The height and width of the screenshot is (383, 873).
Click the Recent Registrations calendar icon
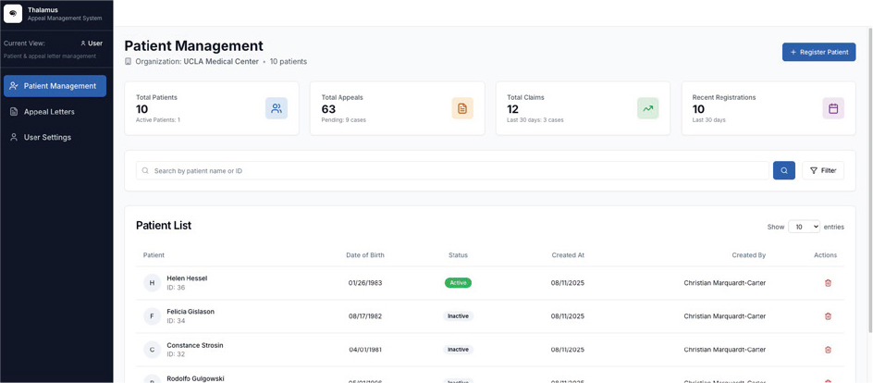[832, 108]
